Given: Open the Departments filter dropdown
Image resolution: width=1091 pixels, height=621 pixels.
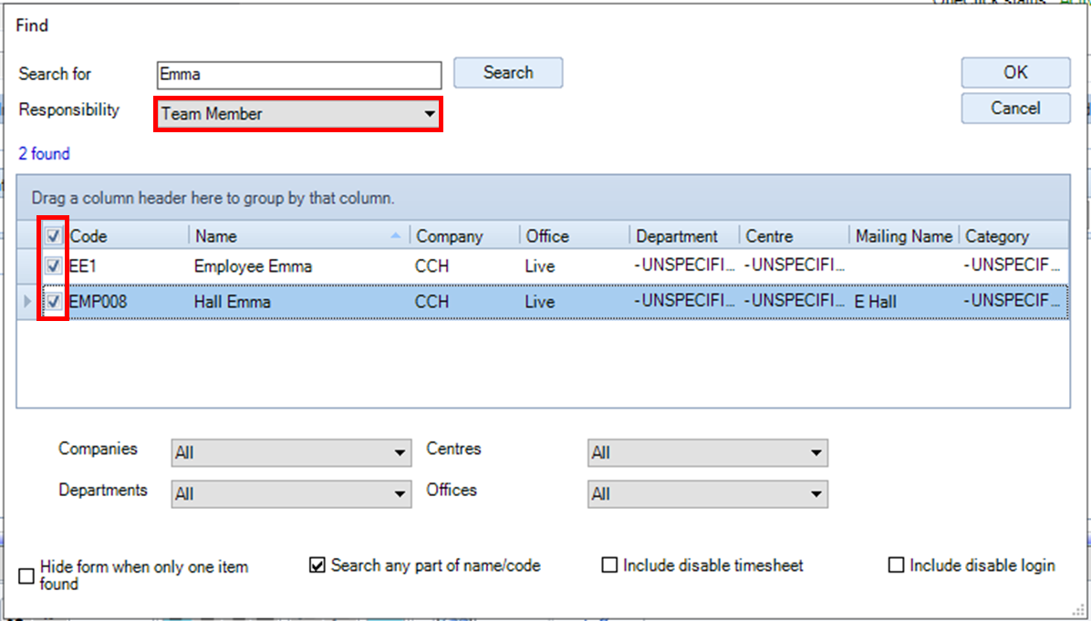Looking at the screenshot, I should (291, 494).
